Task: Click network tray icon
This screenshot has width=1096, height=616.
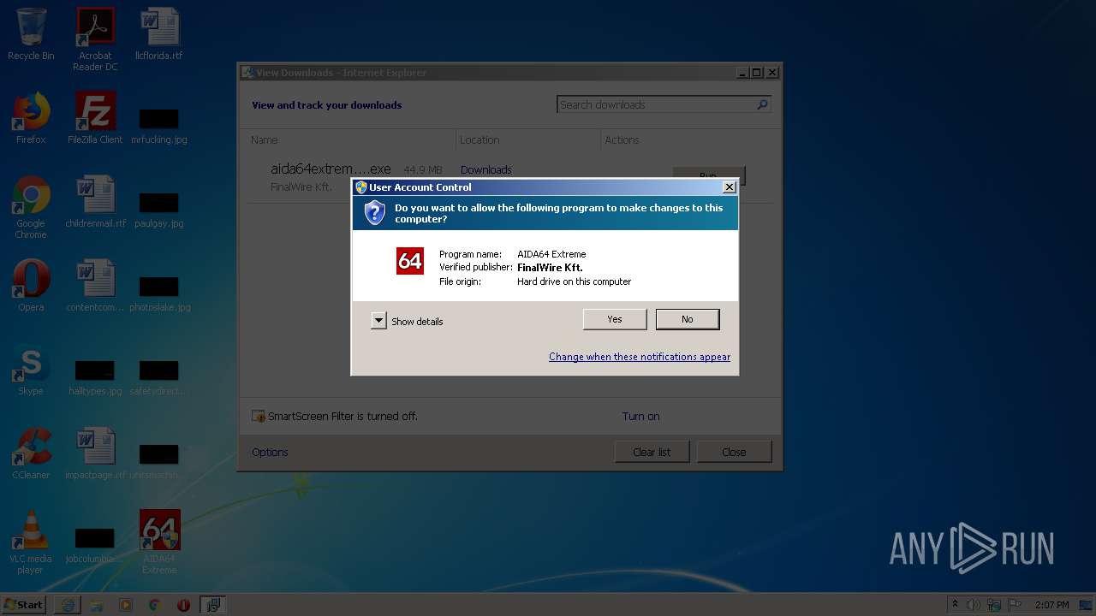Action: tap(994, 605)
